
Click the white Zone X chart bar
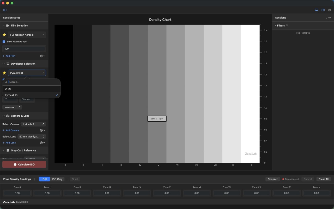point(250,94)
